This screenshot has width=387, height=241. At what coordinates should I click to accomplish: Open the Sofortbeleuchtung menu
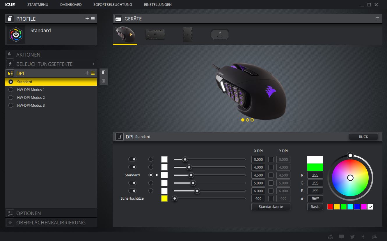pyautogui.click(x=113, y=5)
